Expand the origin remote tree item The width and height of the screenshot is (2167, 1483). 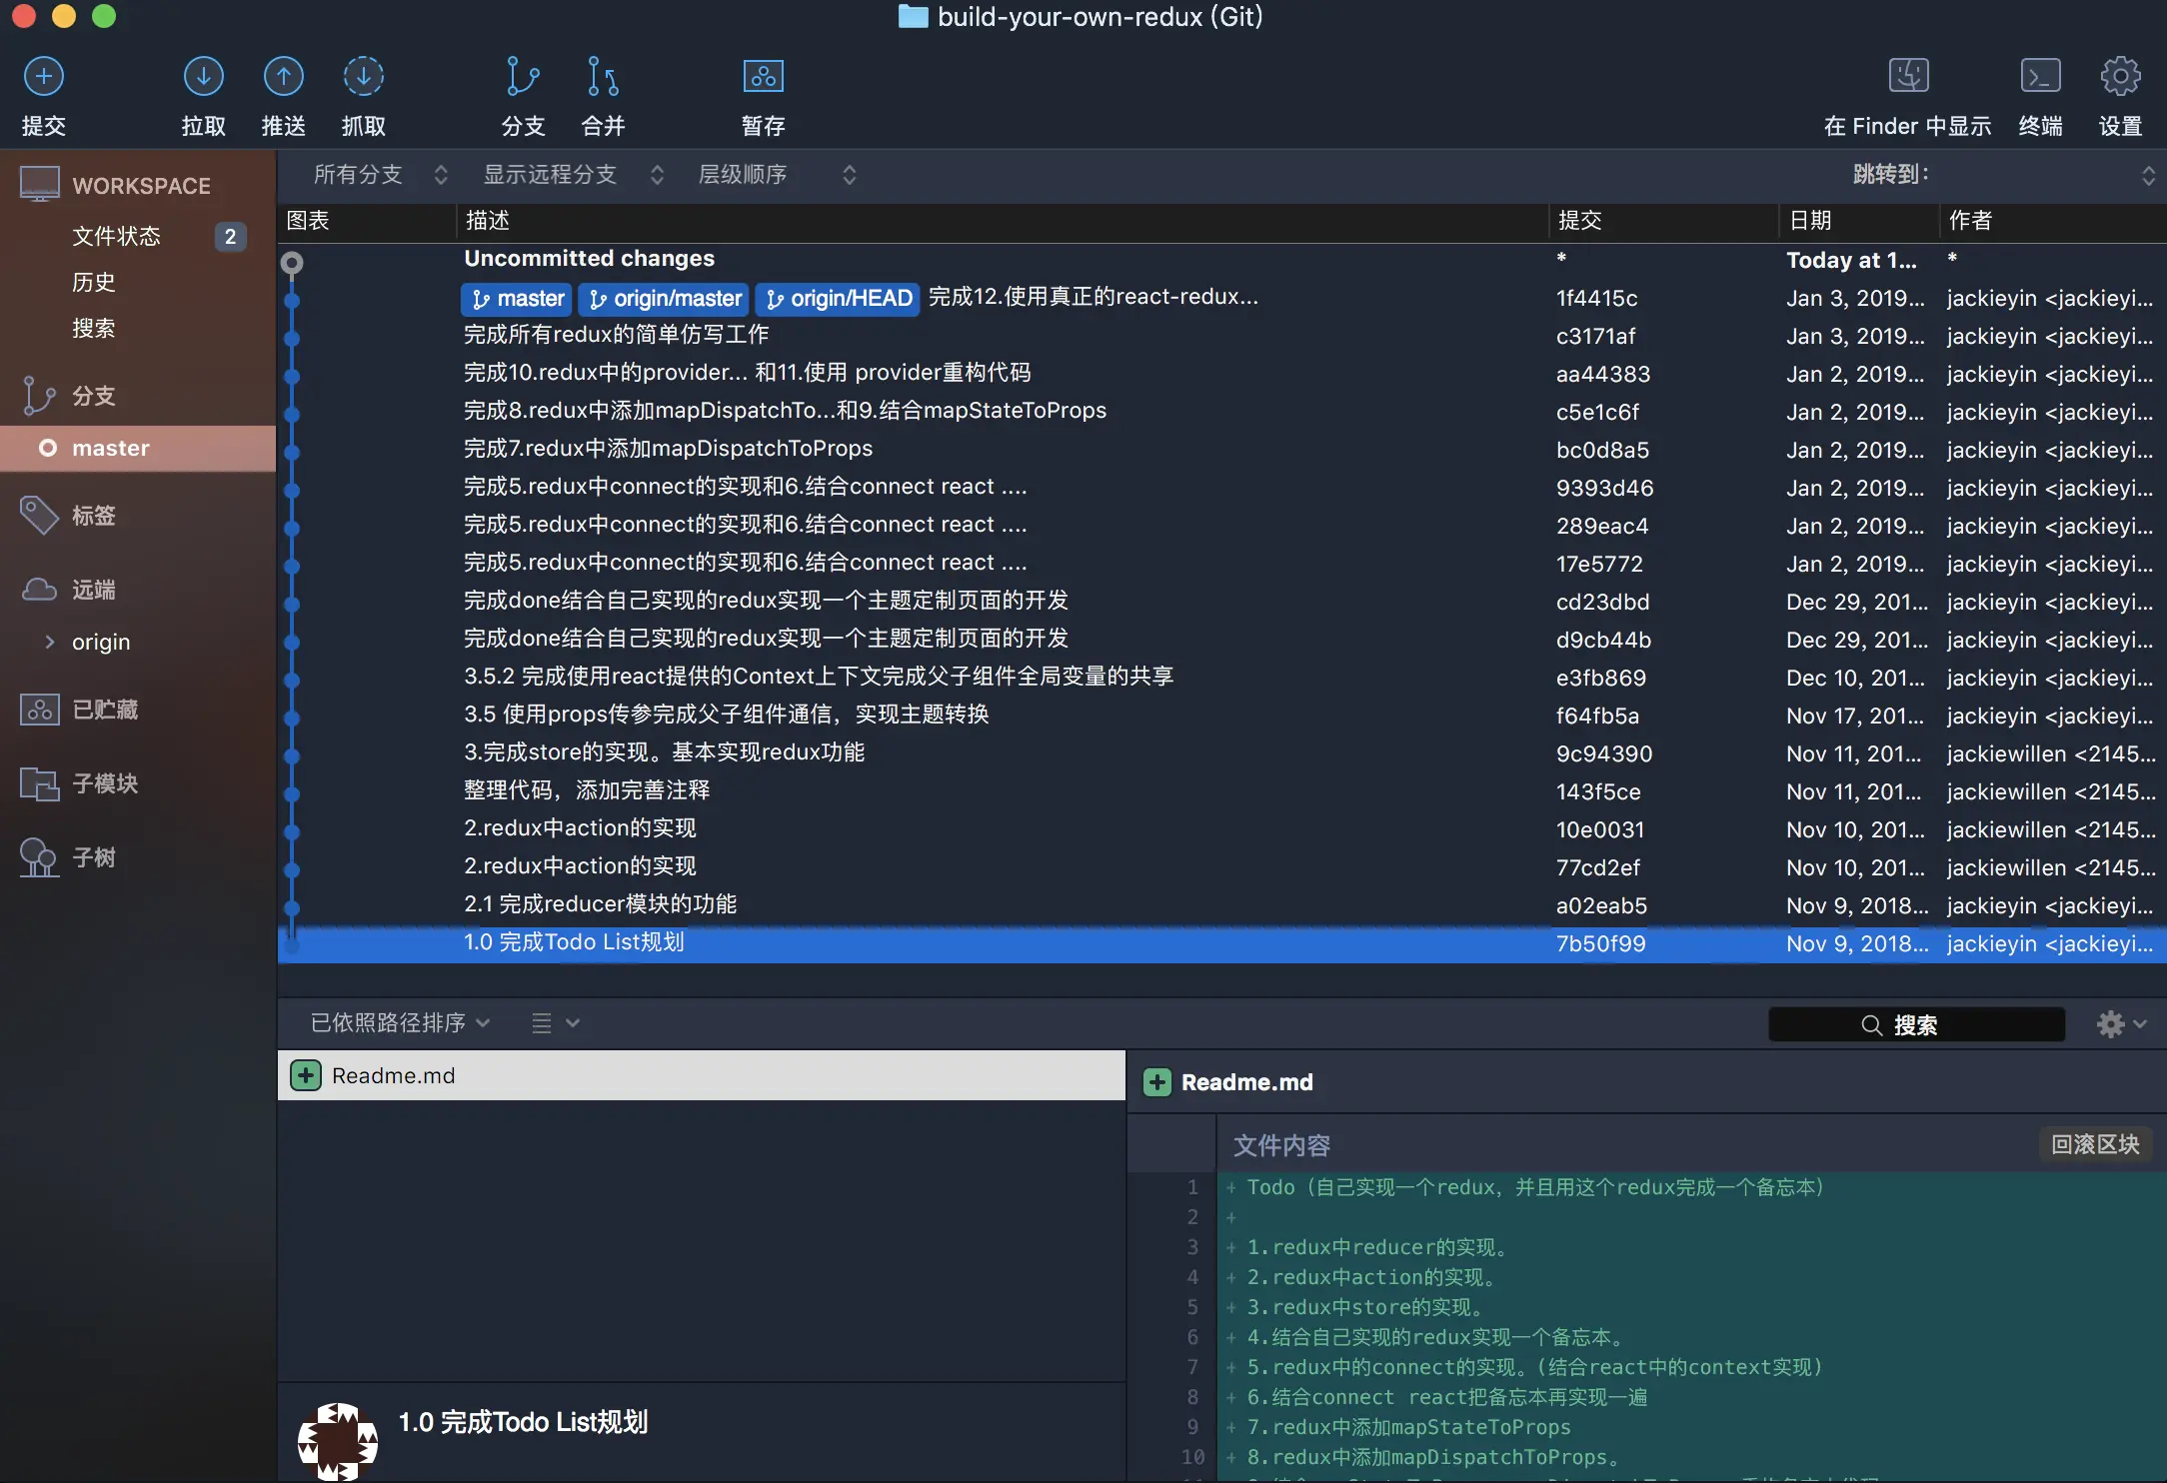[x=50, y=642]
